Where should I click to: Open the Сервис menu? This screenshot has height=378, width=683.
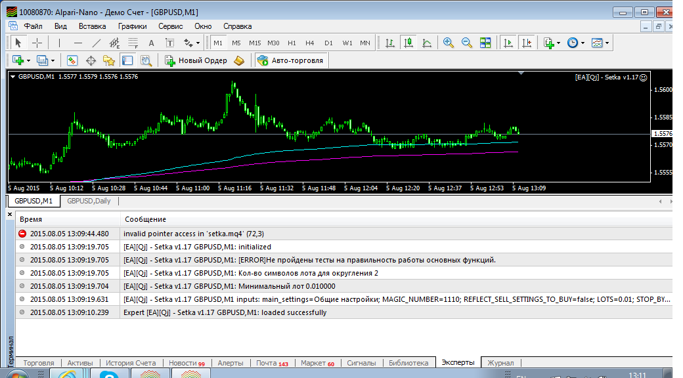click(170, 26)
